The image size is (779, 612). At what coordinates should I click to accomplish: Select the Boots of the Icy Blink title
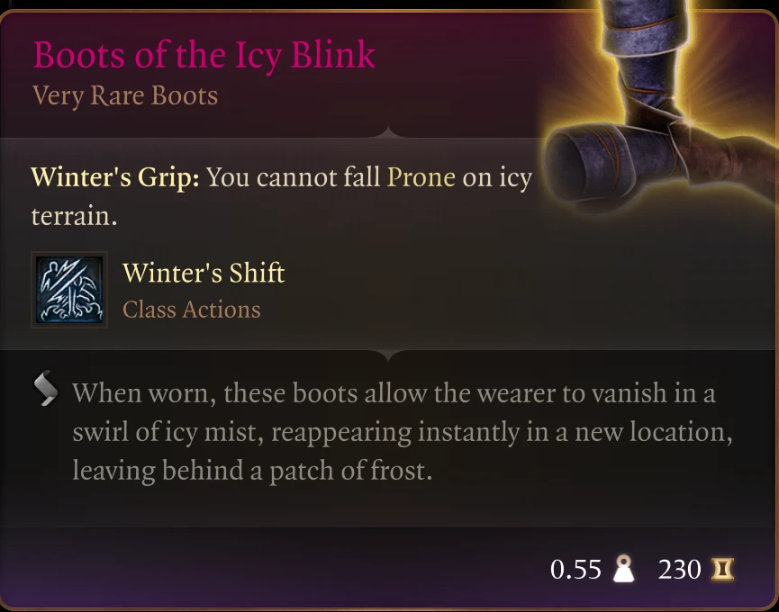point(204,56)
